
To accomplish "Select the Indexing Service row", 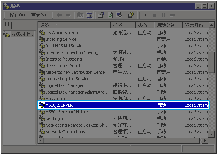I will coord(123,39).
